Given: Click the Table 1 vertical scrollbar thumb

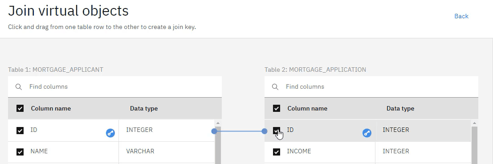Looking at the screenshot, I should click(x=218, y=145).
